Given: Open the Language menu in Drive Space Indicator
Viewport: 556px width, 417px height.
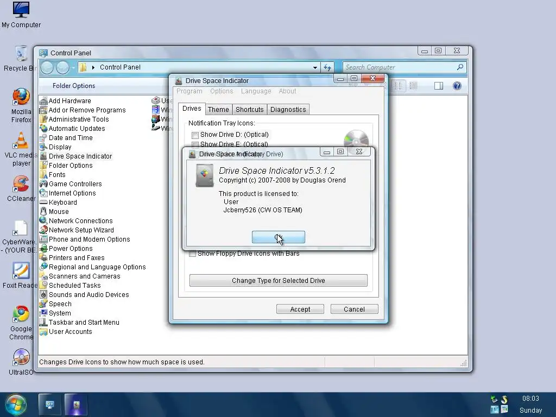Looking at the screenshot, I should (x=256, y=91).
